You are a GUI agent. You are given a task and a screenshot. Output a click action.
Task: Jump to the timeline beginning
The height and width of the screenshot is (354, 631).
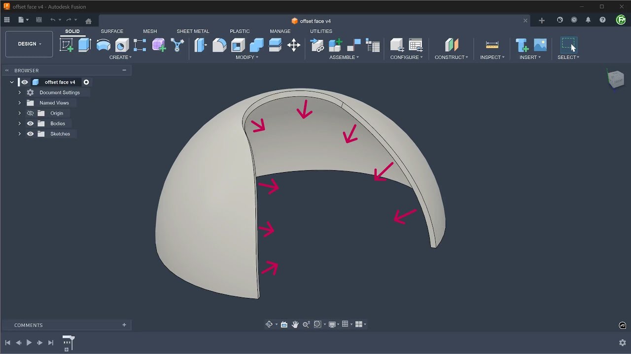(7, 343)
